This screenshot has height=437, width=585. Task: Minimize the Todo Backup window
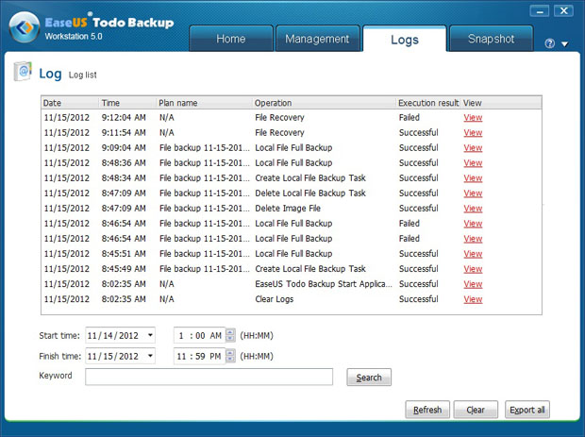pos(539,11)
